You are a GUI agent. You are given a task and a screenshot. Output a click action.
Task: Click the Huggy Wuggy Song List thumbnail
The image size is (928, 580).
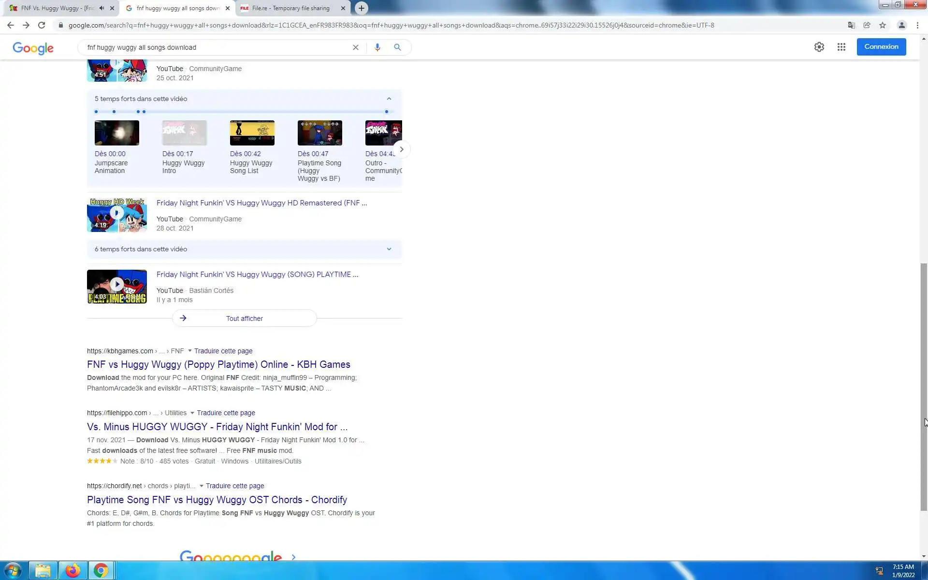252,133
